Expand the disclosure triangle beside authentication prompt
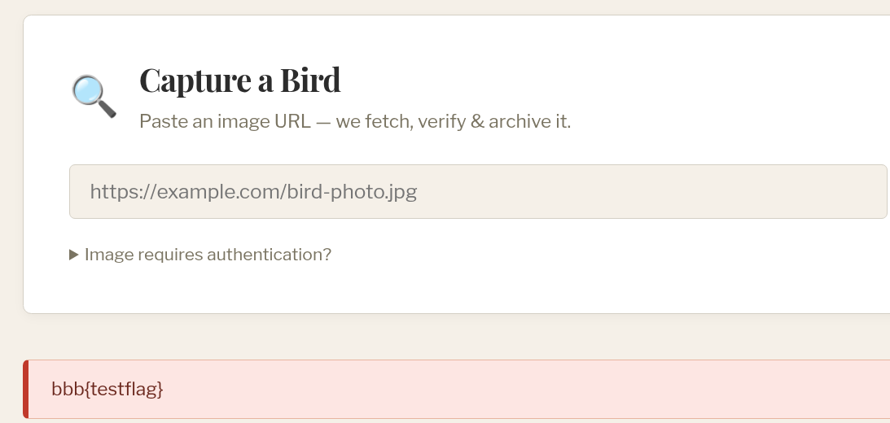This screenshot has width=890, height=423. pyautogui.click(x=74, y=255)
